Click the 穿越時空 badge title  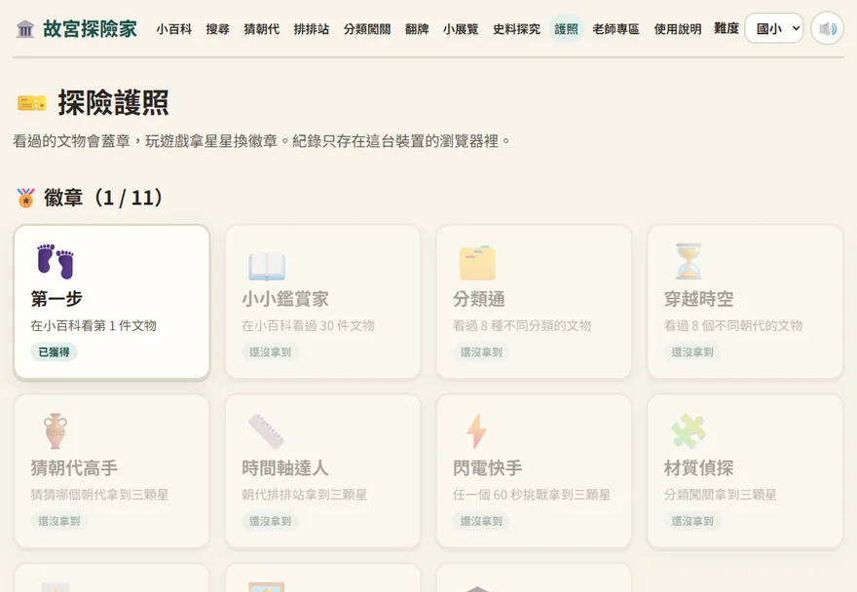point(699,299)
